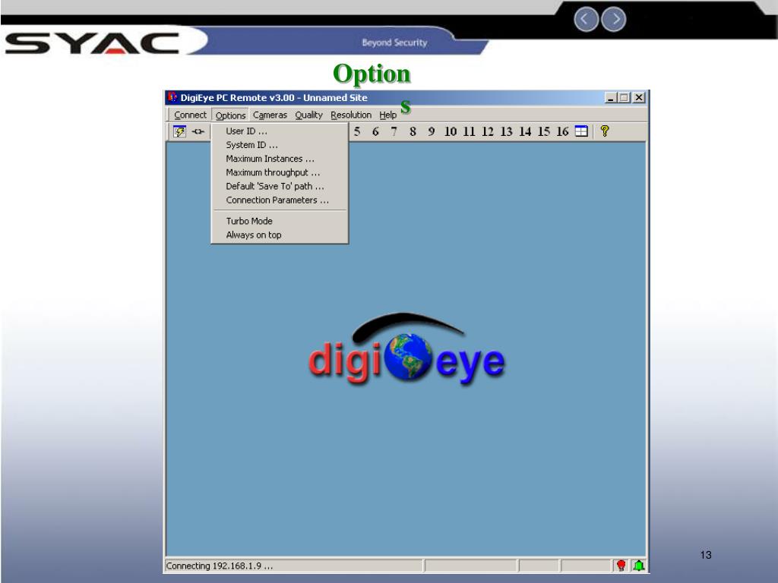Open the Resolution menu
Screen dimensions: 778x583
pyautogui.click(x=351, y=115)
